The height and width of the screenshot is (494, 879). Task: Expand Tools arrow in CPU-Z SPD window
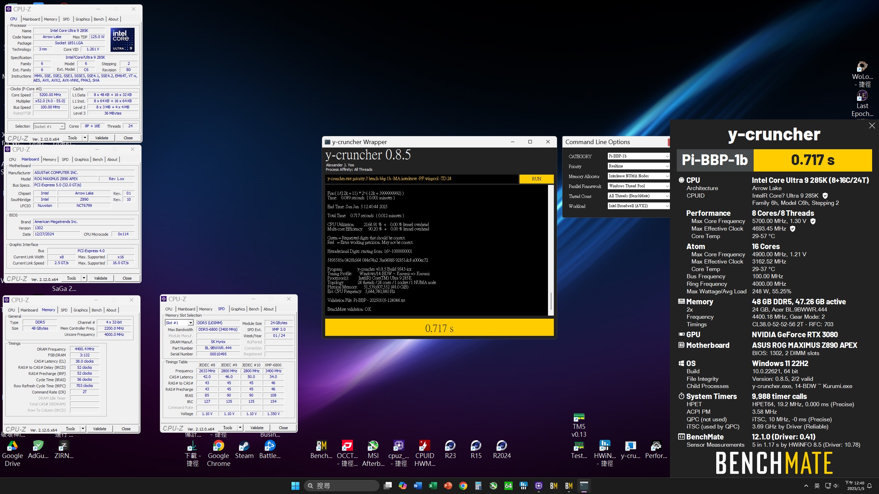pyautogui.click(x=240, y=428)
